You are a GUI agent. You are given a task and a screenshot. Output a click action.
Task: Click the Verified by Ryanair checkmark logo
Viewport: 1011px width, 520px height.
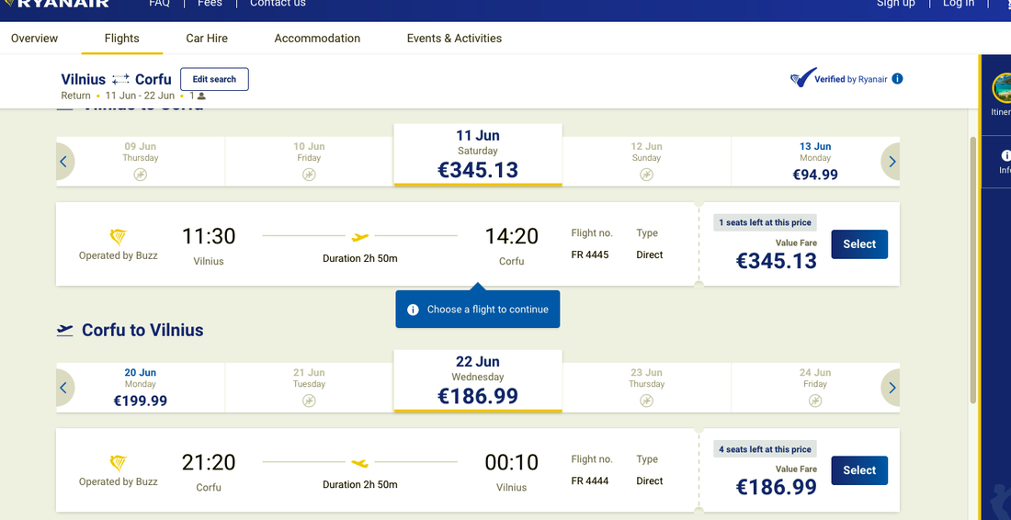(802, 79)
